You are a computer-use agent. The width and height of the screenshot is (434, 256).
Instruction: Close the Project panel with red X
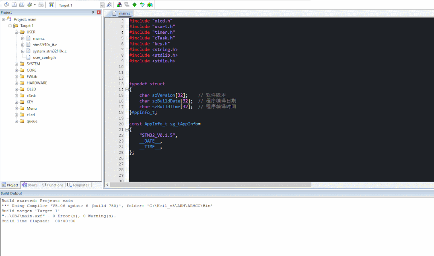[x=99, y=12]
